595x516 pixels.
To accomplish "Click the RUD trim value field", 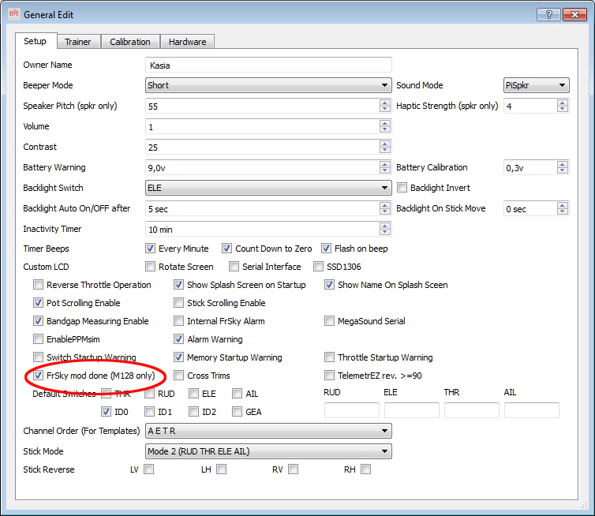I will point(352,410).
